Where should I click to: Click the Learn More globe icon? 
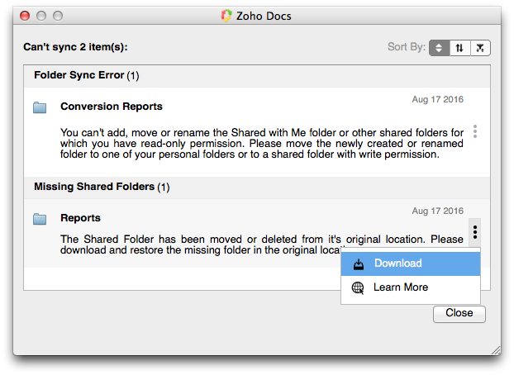coord(358,288)
